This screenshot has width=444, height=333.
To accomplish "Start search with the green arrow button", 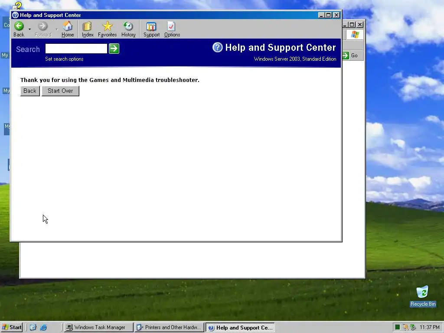I will 114,49.
